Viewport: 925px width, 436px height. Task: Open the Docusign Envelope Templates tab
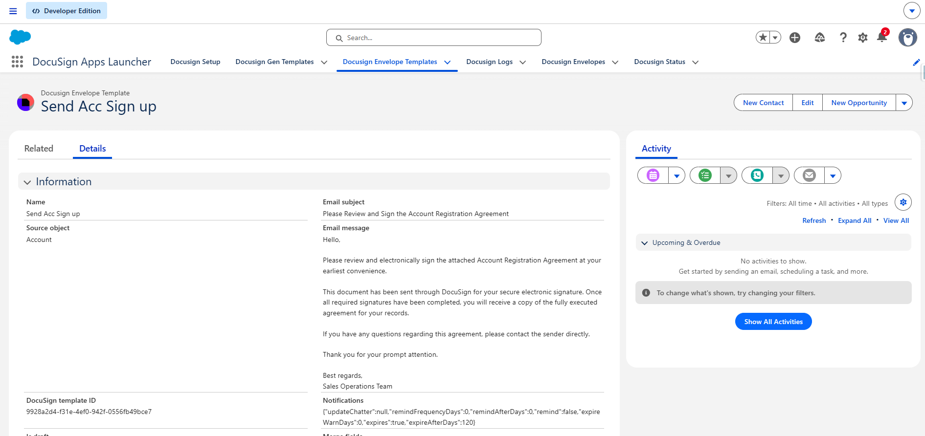click(x=390, y=62)
